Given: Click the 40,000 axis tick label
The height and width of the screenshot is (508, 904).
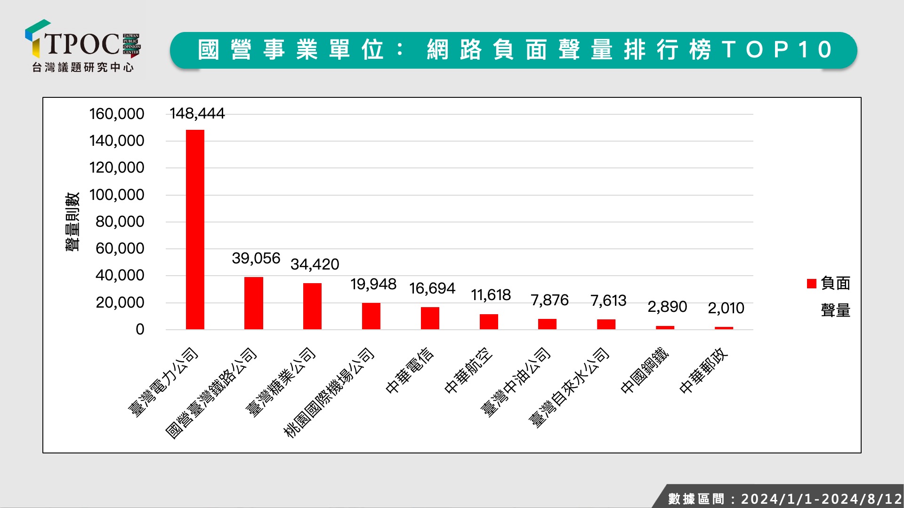Looking at the screenshot, I should [x=120, y=275].
